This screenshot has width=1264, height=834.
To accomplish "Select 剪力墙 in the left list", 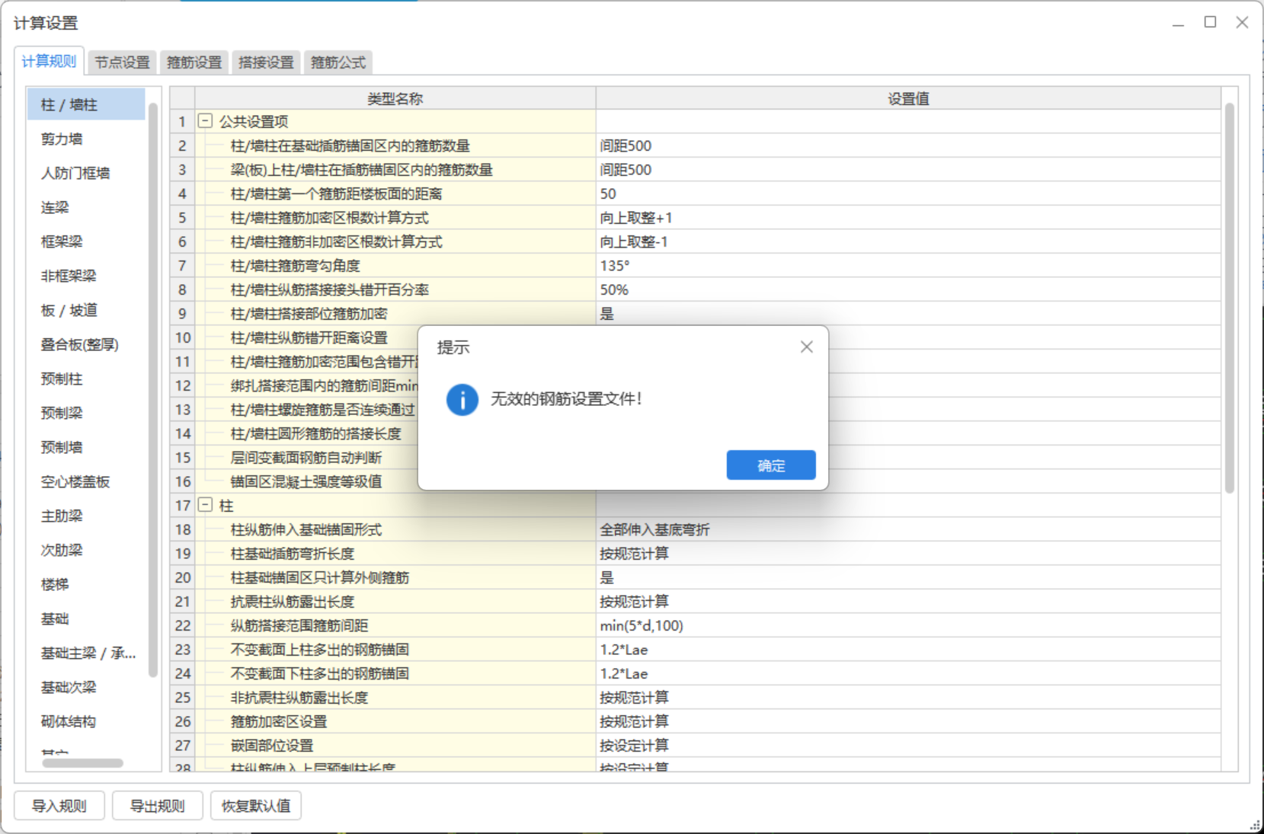I will click(x=86, y=139).
